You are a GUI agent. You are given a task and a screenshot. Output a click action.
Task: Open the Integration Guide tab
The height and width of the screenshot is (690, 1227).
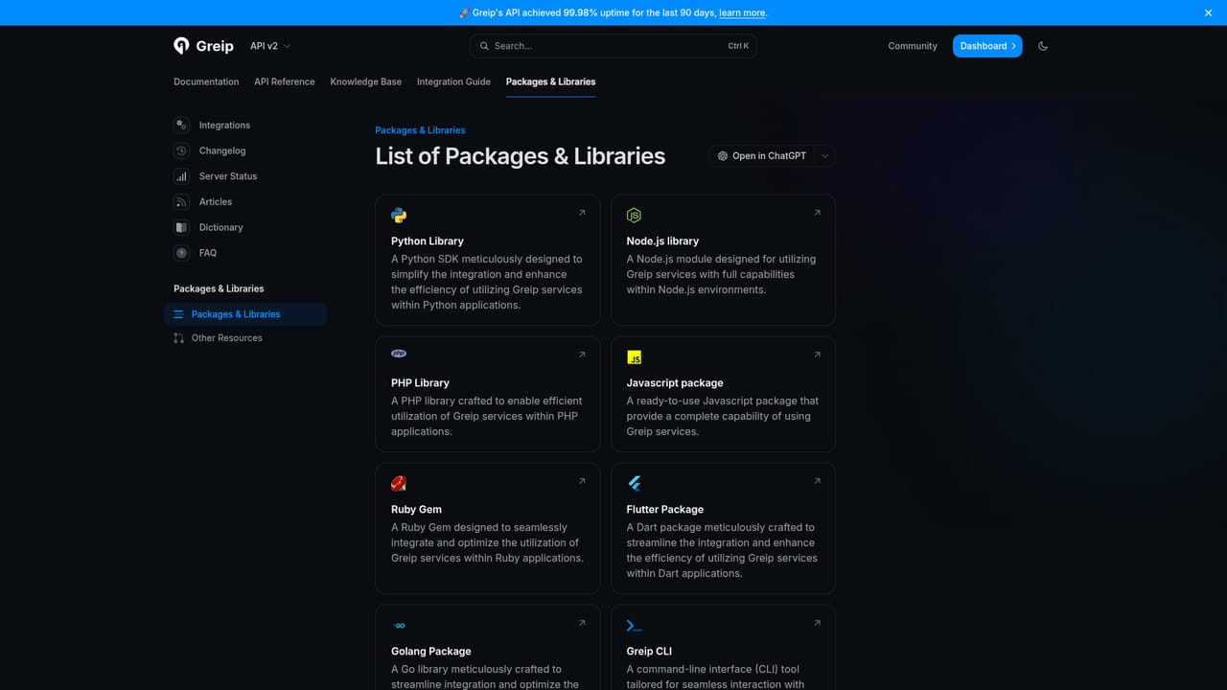[453, 81]
